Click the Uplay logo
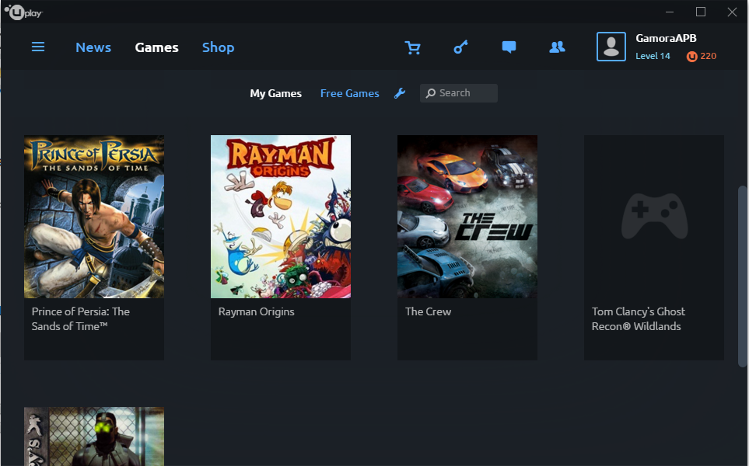The width and height of the screenshot is (749, 466). (23, 12)
